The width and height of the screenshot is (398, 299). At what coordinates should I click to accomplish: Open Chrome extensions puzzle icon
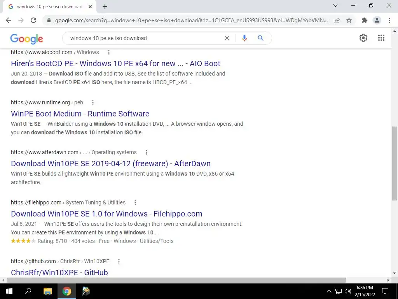coord(365,20)
